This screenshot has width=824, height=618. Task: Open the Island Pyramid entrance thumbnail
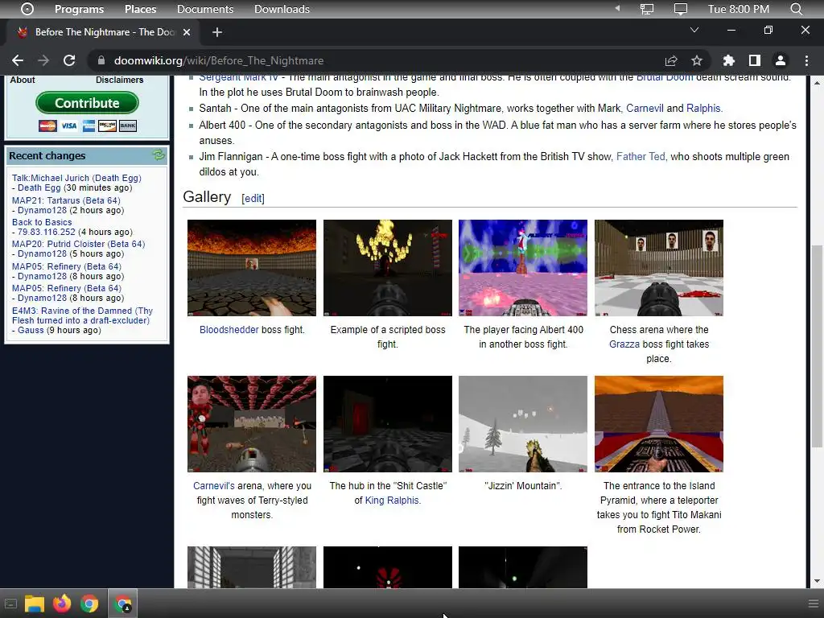point(659,424)
